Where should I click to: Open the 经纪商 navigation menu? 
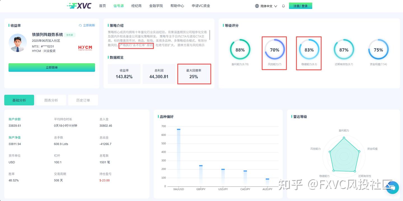pyautogui.click(x=136, y=6)
